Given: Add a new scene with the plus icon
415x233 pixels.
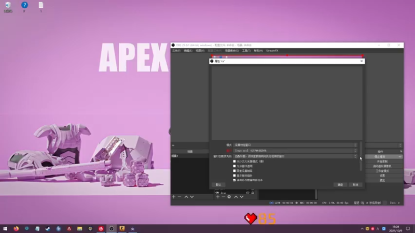Looking at the screenshot, I should [x=174, y=197].
